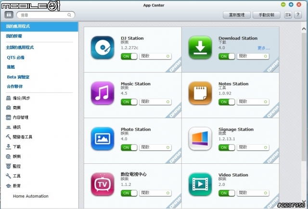Turn off Music Station ON switch
The image size is (308, 209).
pos(129,102)
